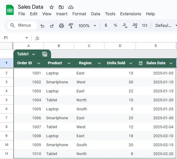Select cell with Order ID 1008
This screenshot has width=177, height=159.
pyautogui.click(x=28, y=136)
